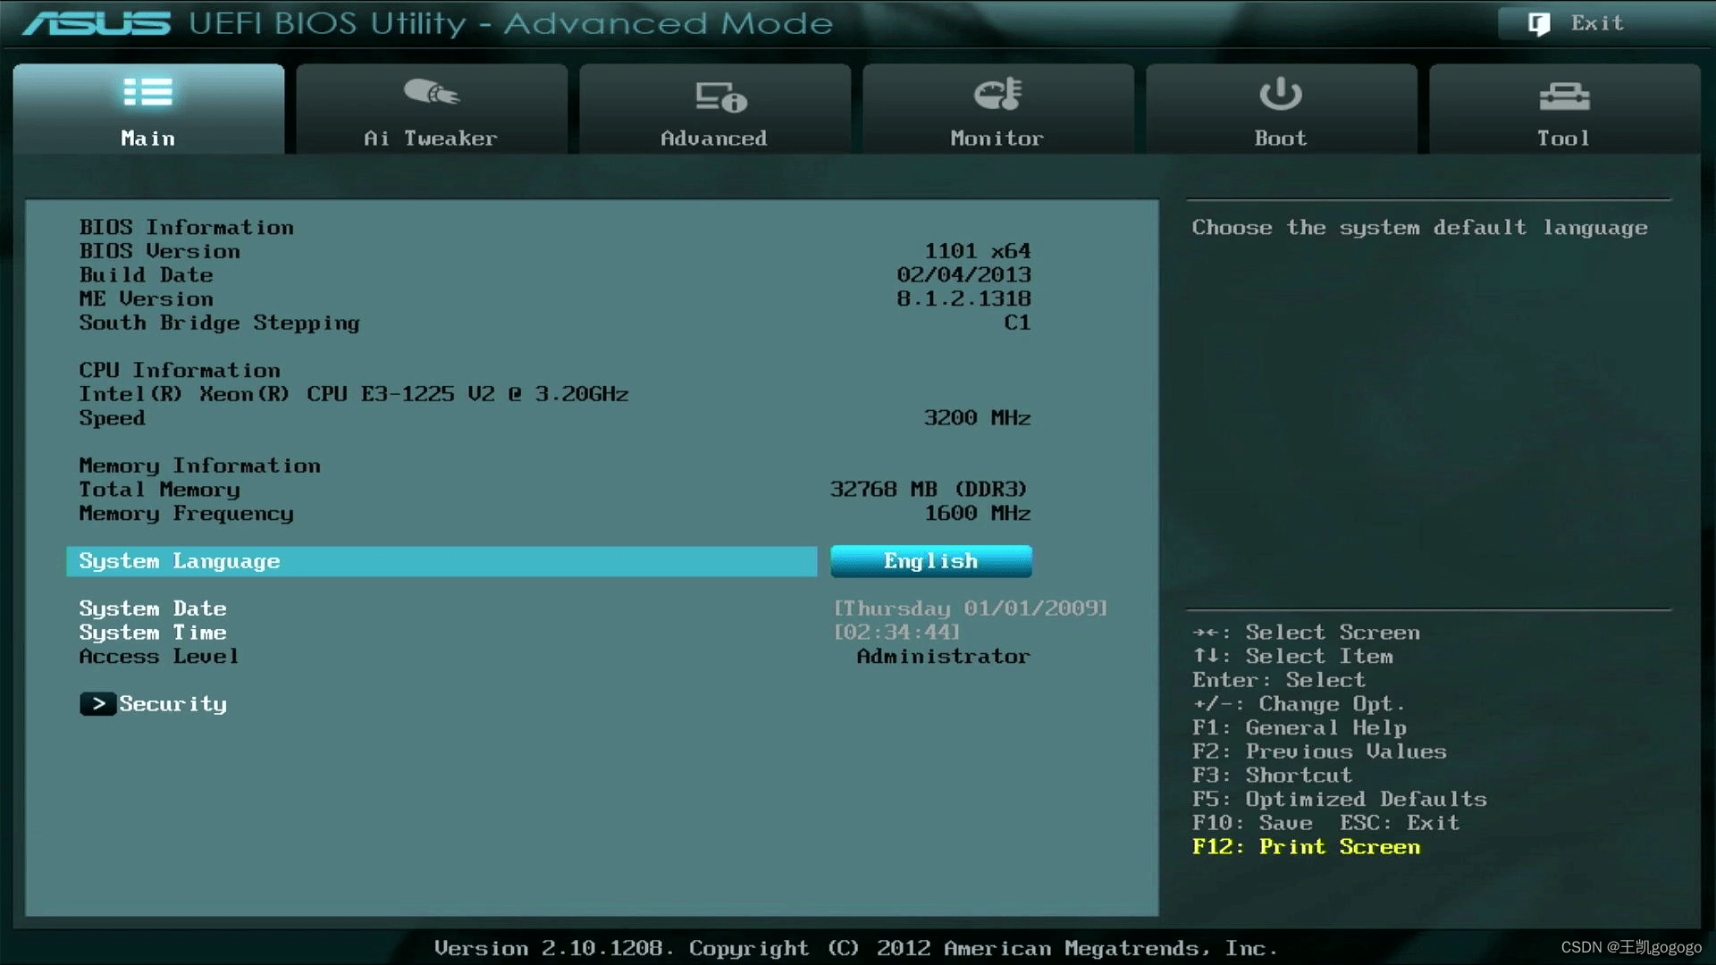Screen dimensions: 1716x965
Task: Click the System Time value field
Action: (896, 633)
